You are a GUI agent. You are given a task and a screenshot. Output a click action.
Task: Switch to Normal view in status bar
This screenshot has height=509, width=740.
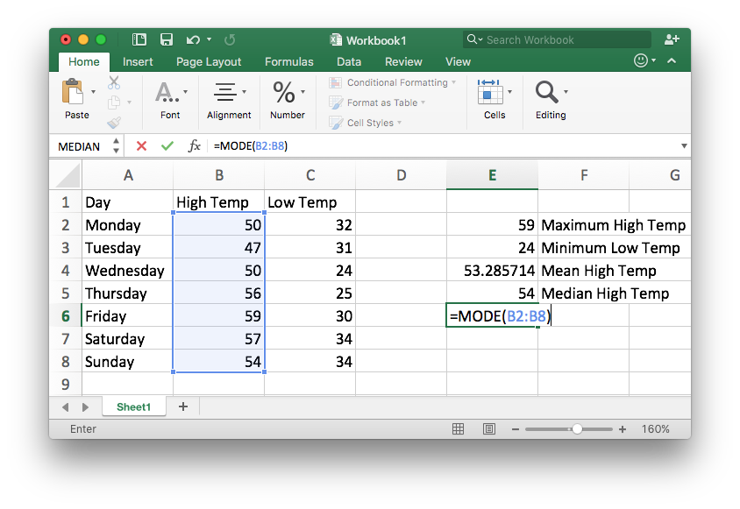458,429
